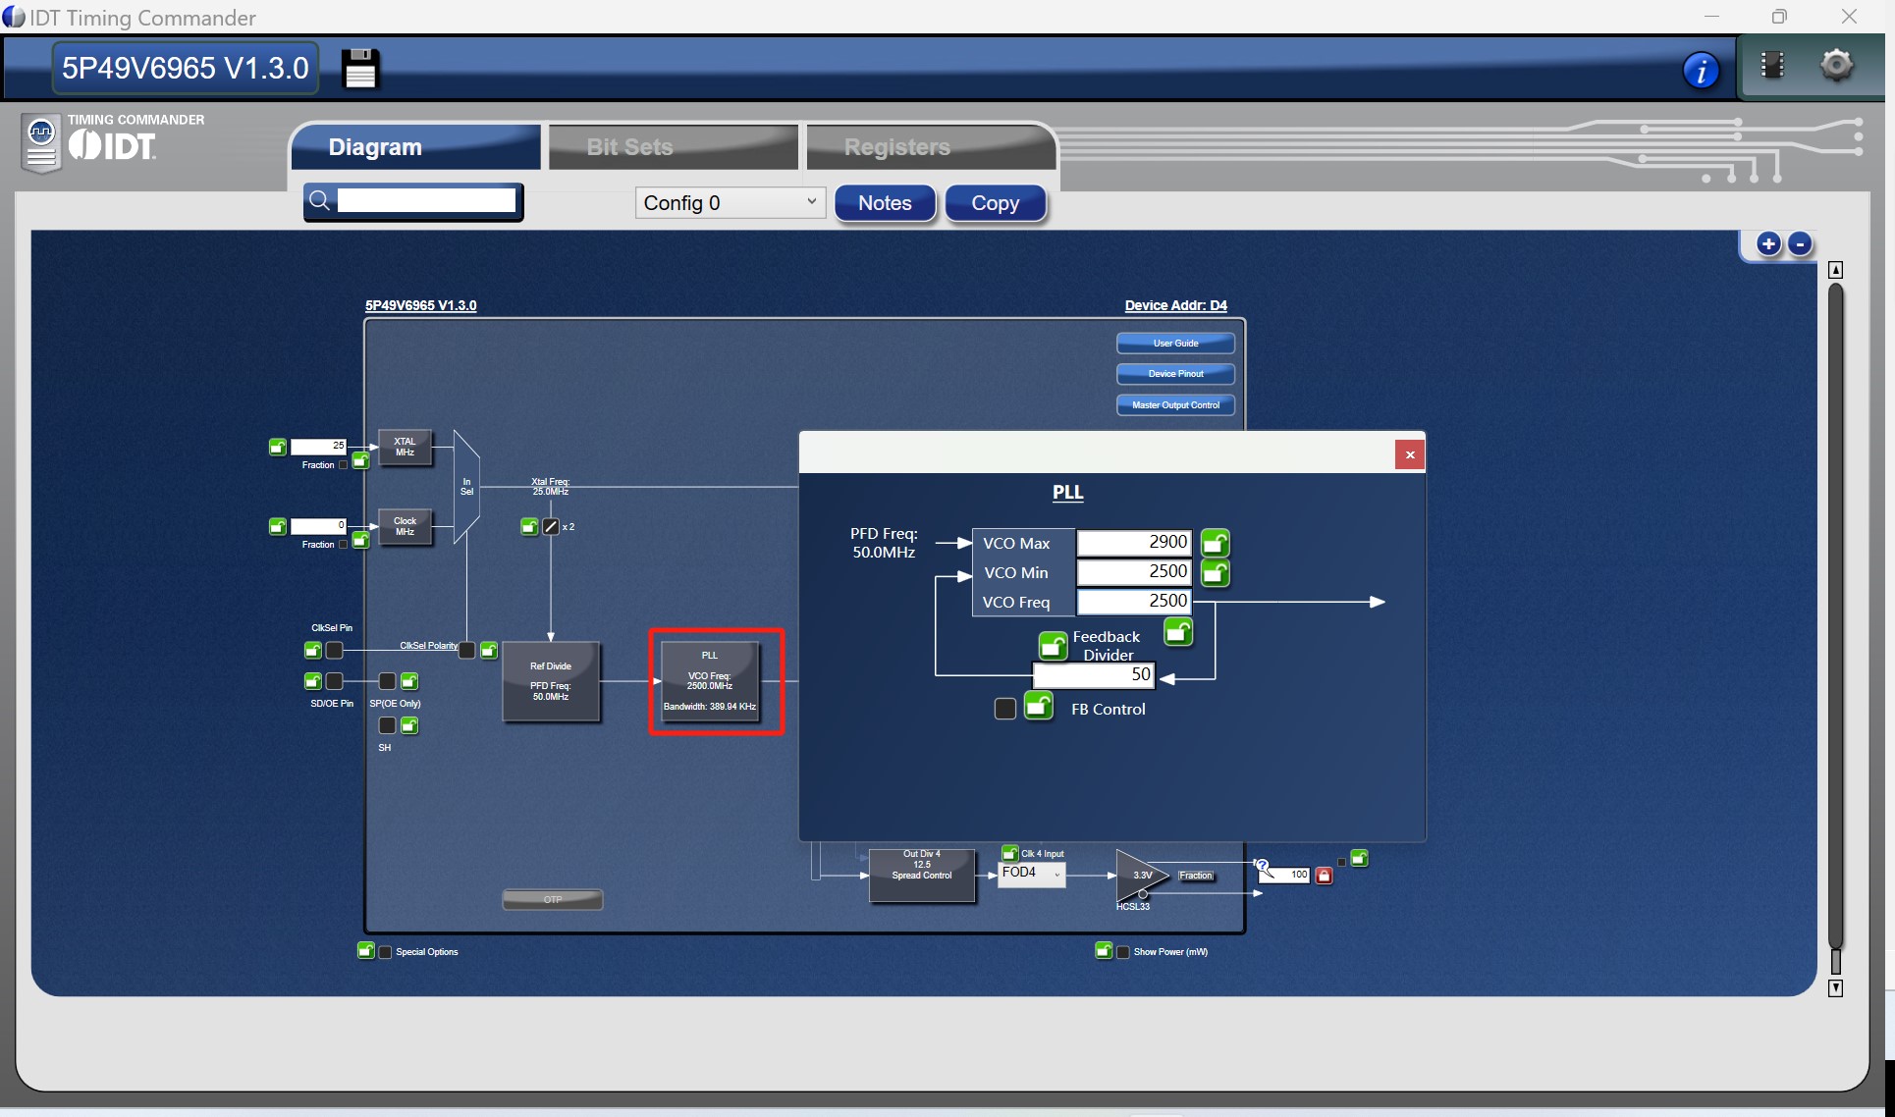1895x1117 pixels.
Task: Toggle the lock icon for SH
Action: [x=409, y=725]
